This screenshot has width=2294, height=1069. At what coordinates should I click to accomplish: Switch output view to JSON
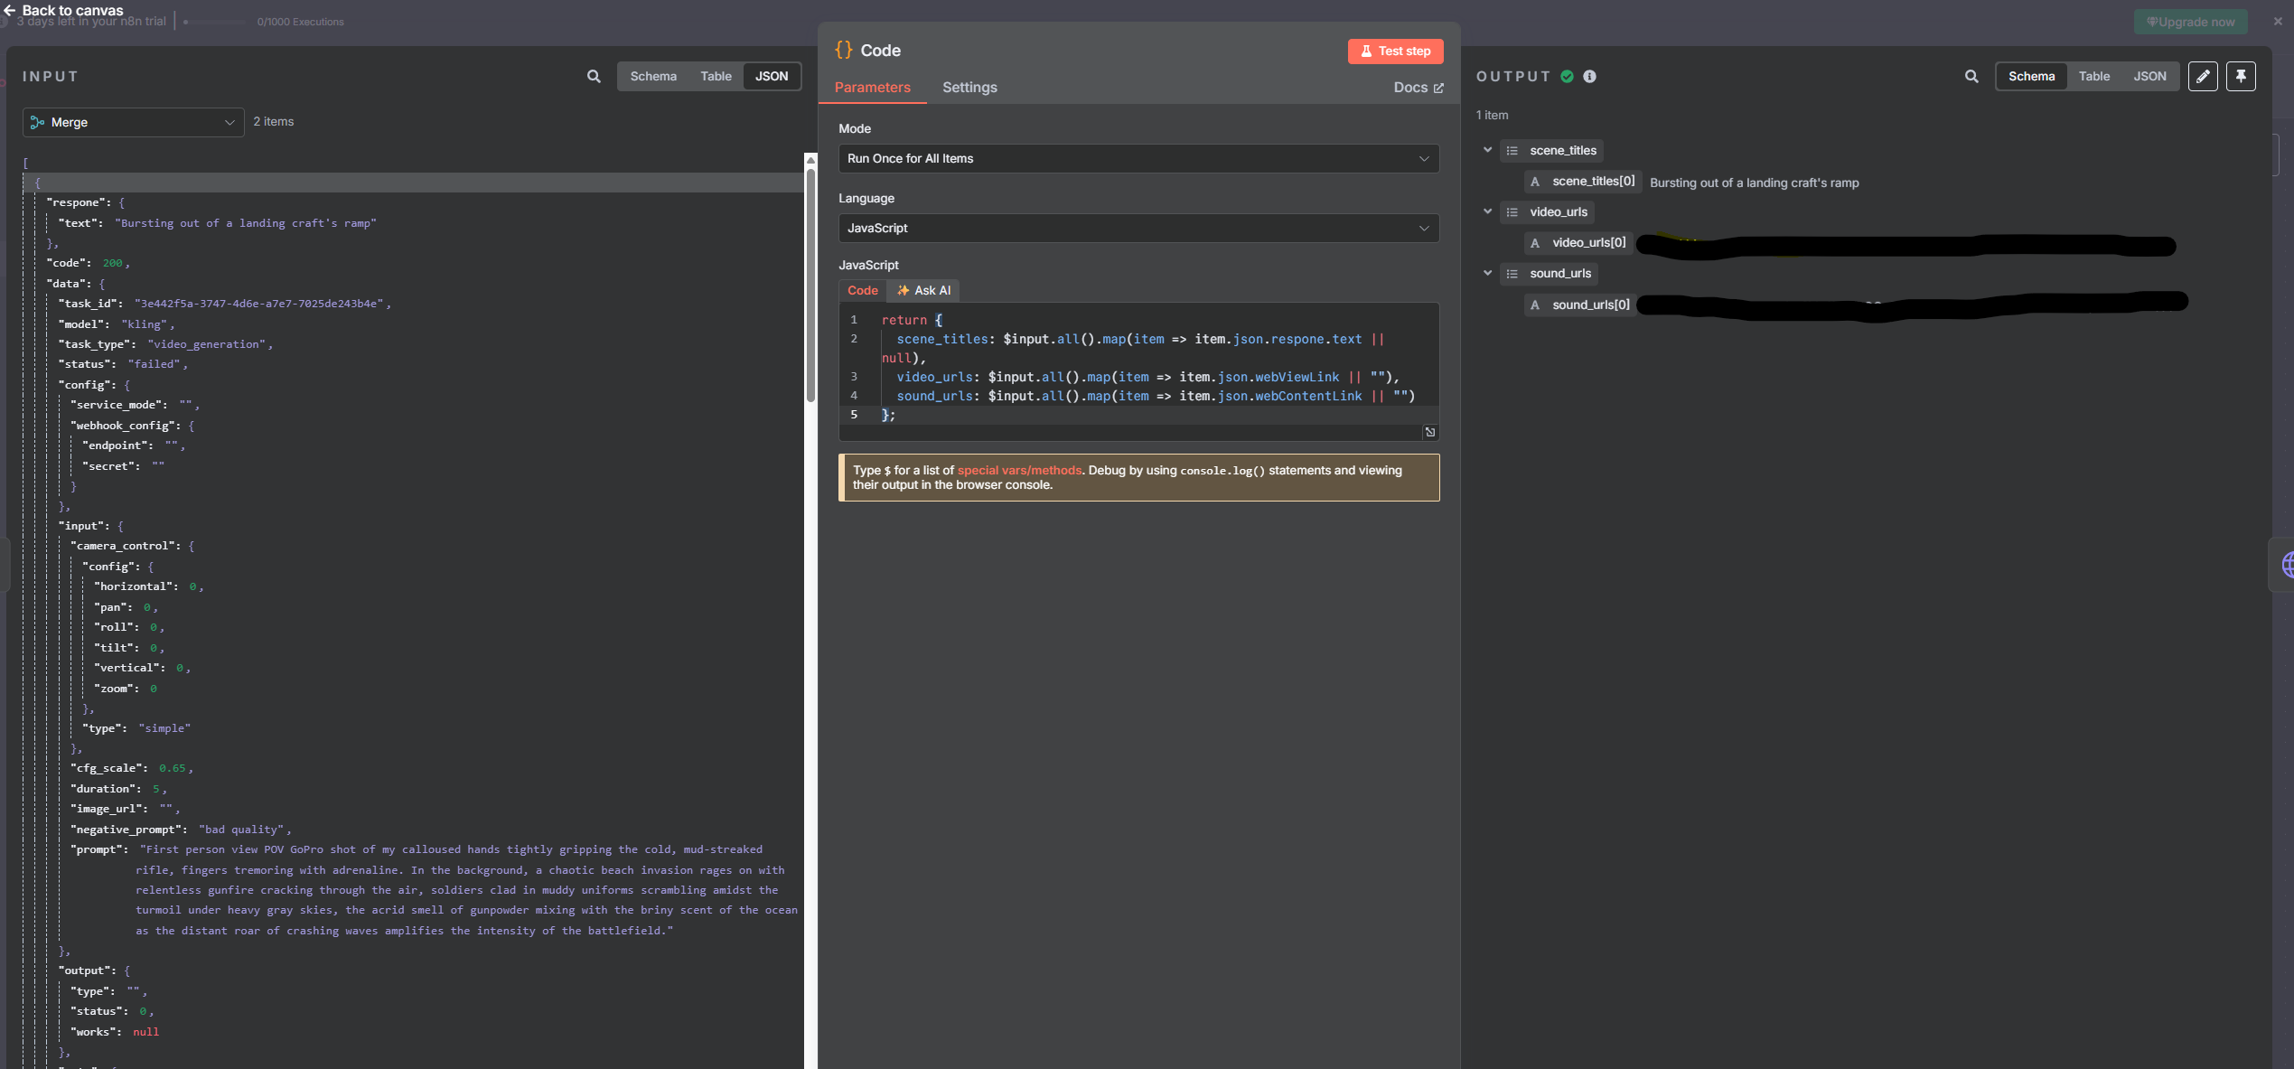point(2149,76)
